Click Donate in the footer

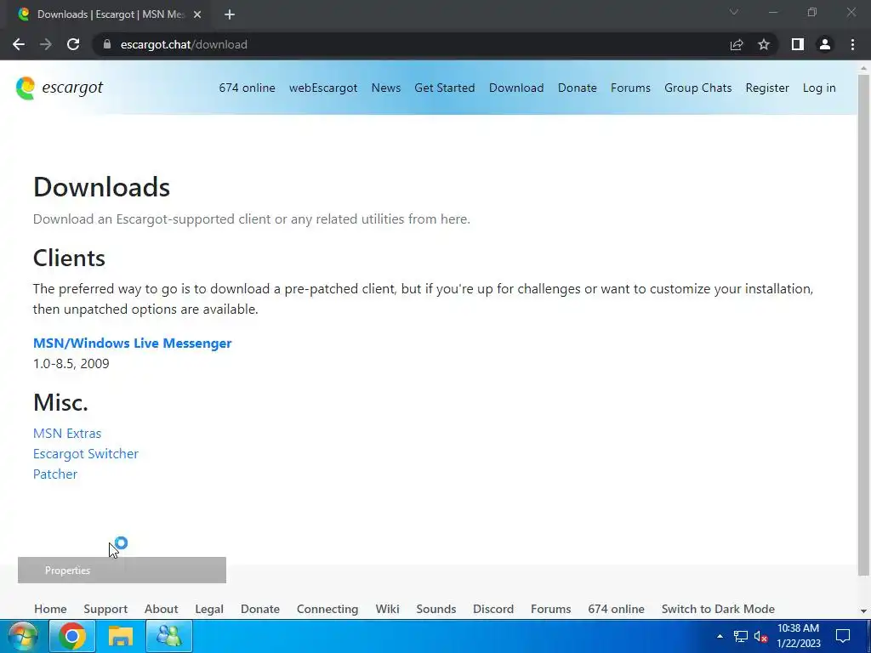(x=260, y=609)
